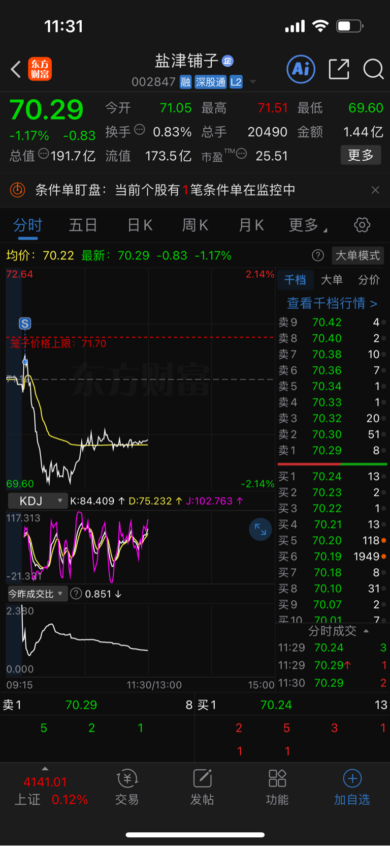Viewport: 390px width, 846px height.
Task: Expand the stock code dropdown arrow
Action: point(253,82)
